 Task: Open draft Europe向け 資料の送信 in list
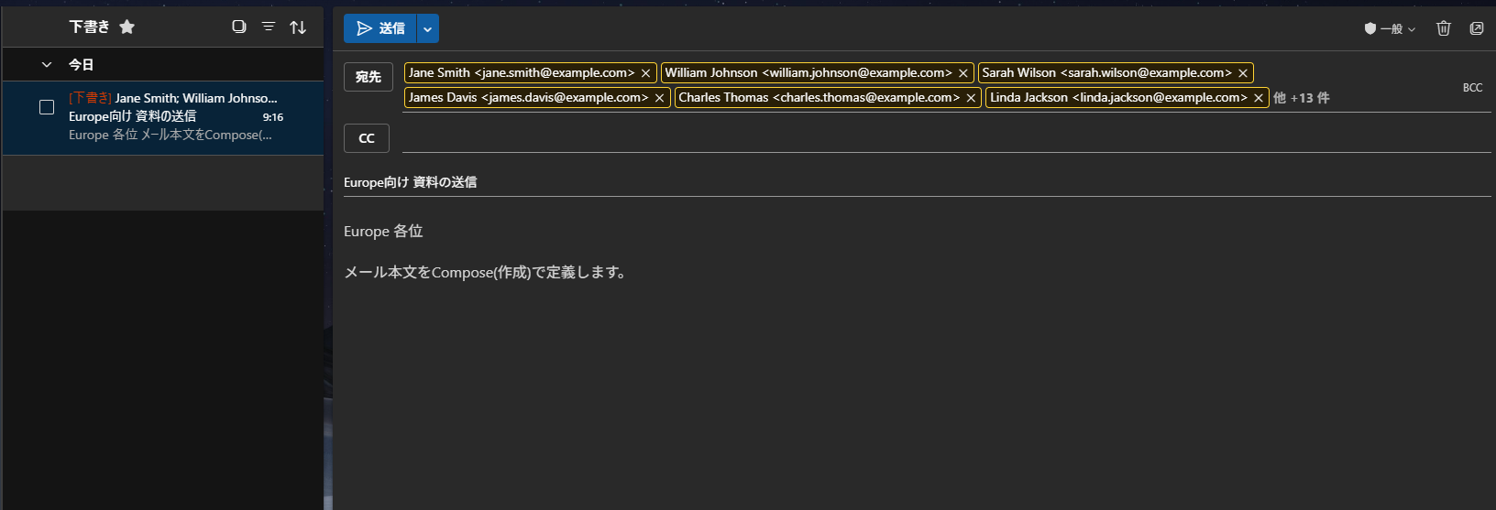pos(163,118)
